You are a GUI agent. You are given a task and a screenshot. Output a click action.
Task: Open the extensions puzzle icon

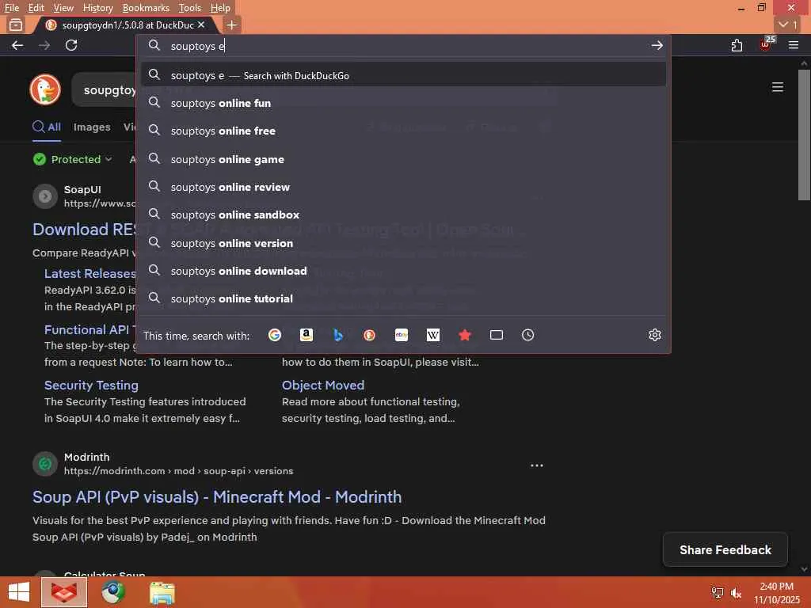click(737, 45)
